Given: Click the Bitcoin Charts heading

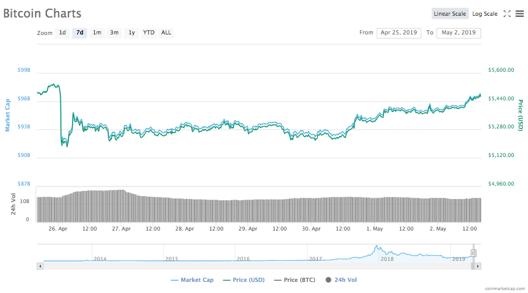Looking at the screenshot, I should pos(42,13).
